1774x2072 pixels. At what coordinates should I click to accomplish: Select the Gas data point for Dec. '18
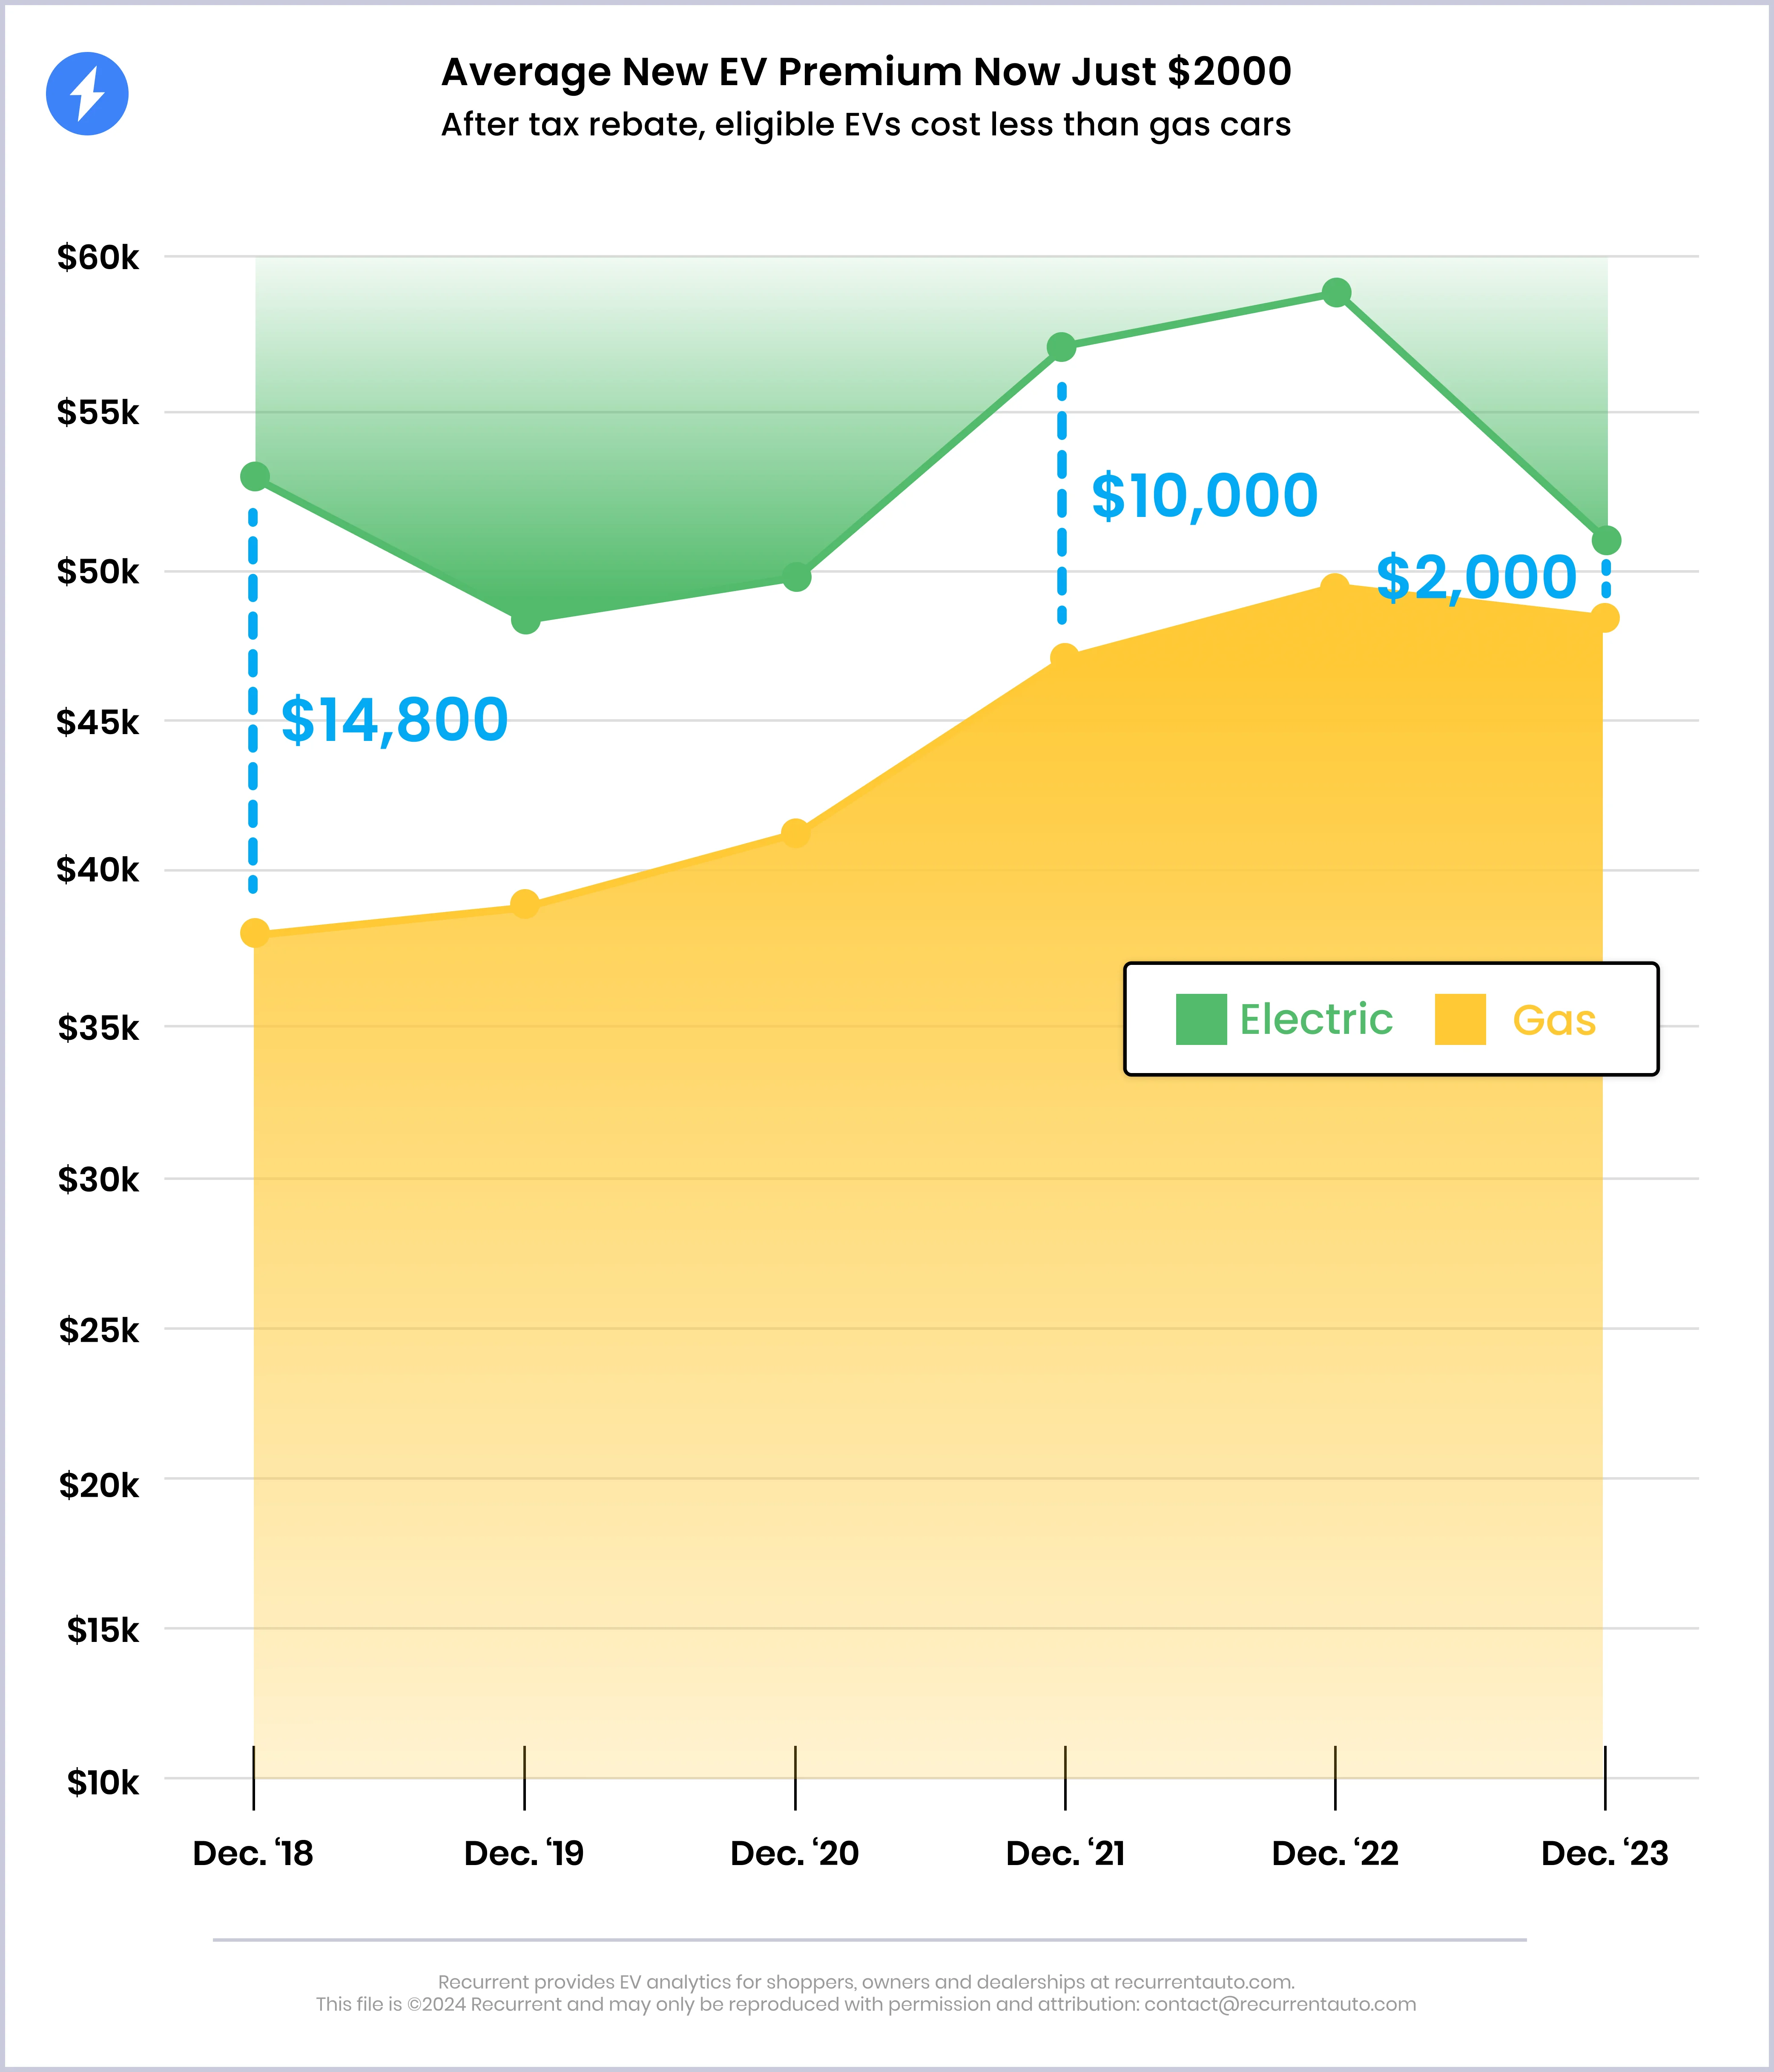255,933
